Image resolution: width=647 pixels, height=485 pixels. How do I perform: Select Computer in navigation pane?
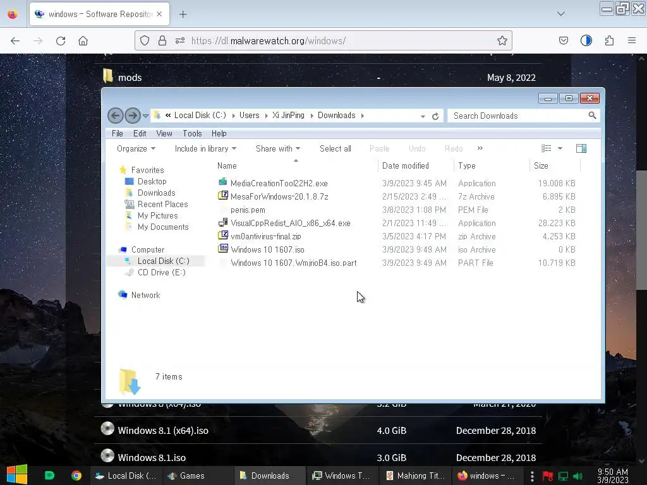pos(148,249)
